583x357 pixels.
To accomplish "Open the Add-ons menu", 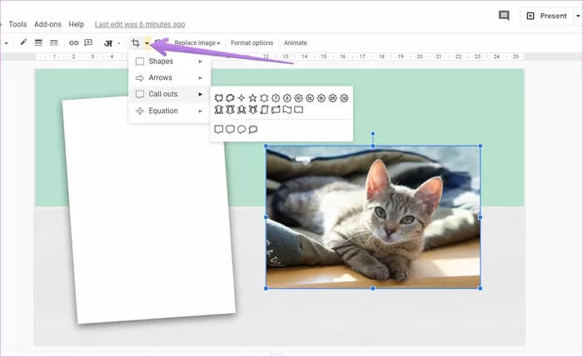I will 47,24.
